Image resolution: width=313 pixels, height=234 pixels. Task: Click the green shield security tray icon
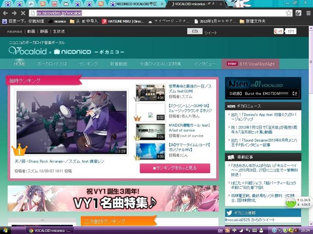pos(285,231)
